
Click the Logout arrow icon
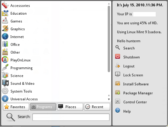point(118,66)
